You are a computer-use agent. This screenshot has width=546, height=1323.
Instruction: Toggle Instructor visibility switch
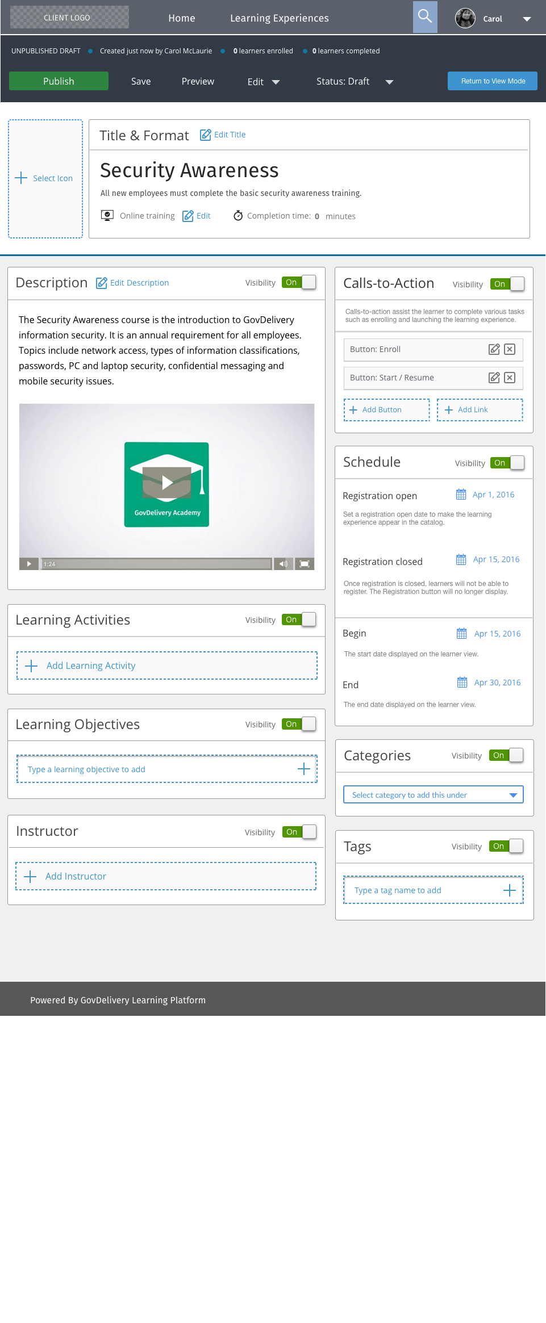coord(299,832)
